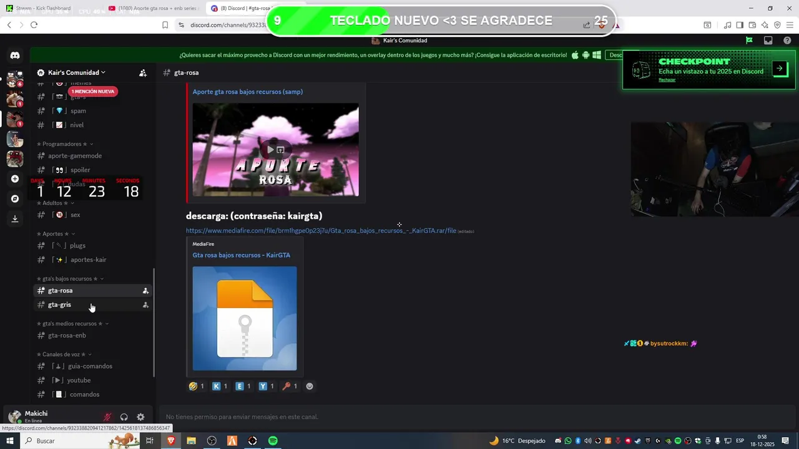
Task: Click create invite icon on gta-gris channel
Action: pyautogui.click(x=145, y=305)
